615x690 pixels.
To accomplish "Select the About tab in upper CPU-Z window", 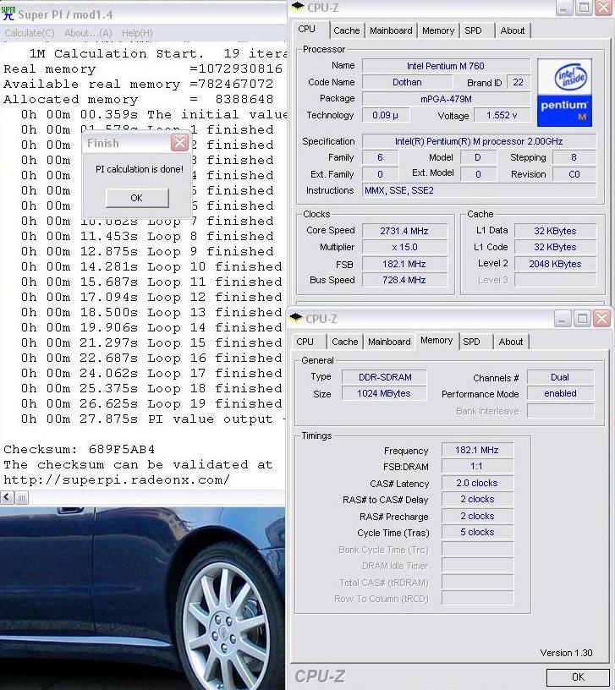I will (x=513, y=30).
